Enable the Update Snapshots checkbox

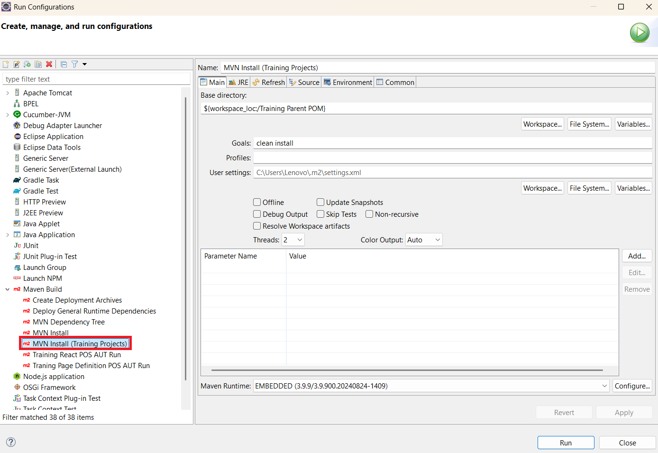pyautogui.click(x=320, y=202)
